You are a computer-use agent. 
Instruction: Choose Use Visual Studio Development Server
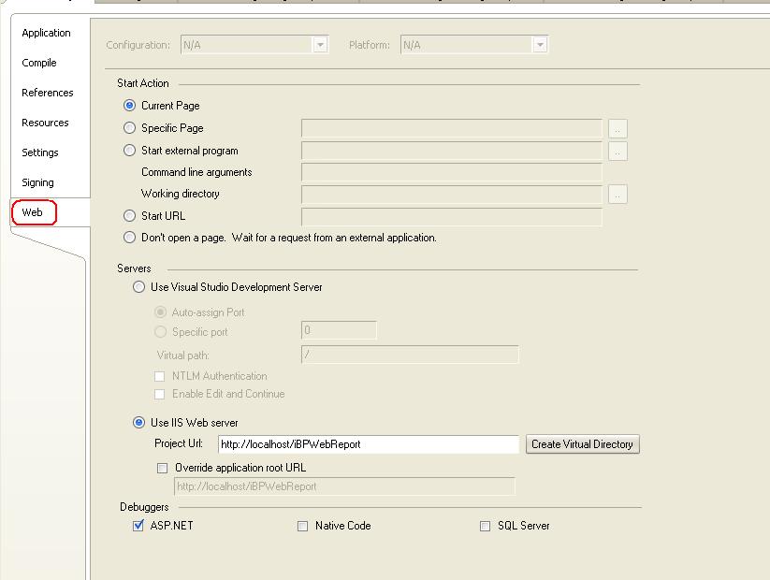pos(139,287)
